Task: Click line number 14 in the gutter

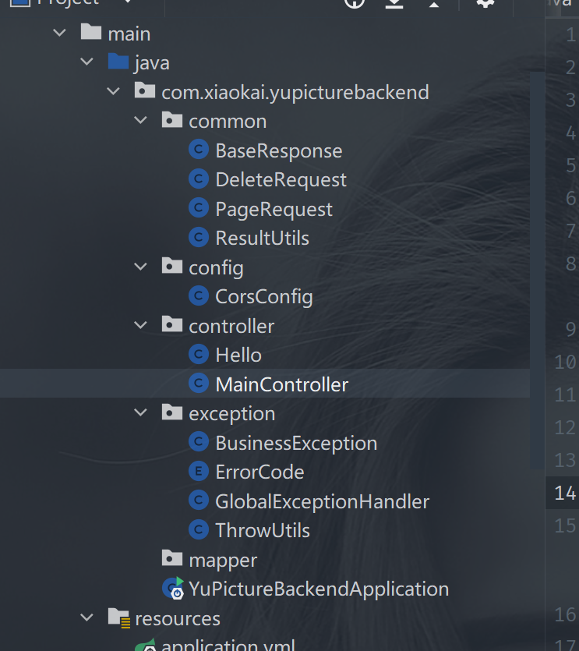Action: coord(564,493)
